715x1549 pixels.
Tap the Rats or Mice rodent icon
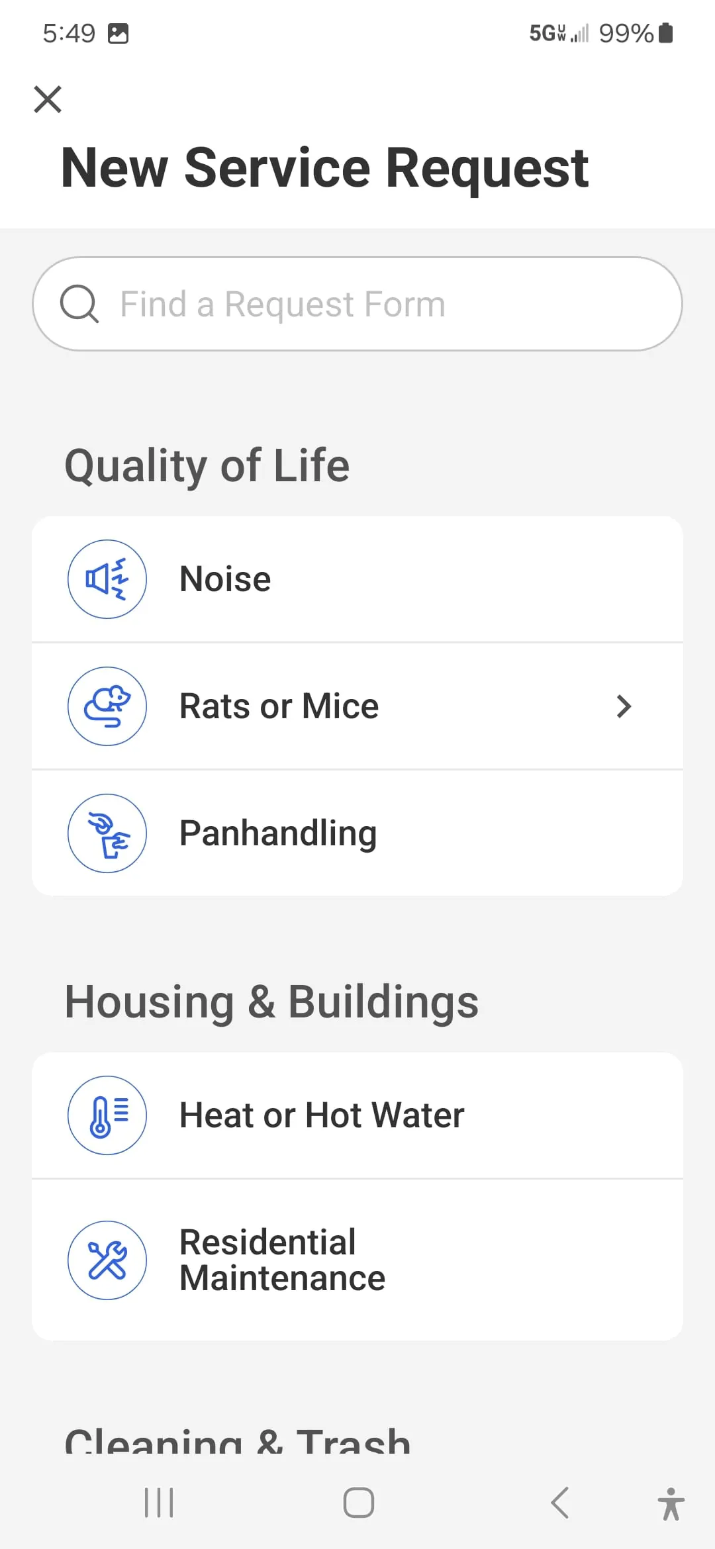pos(107,706)
